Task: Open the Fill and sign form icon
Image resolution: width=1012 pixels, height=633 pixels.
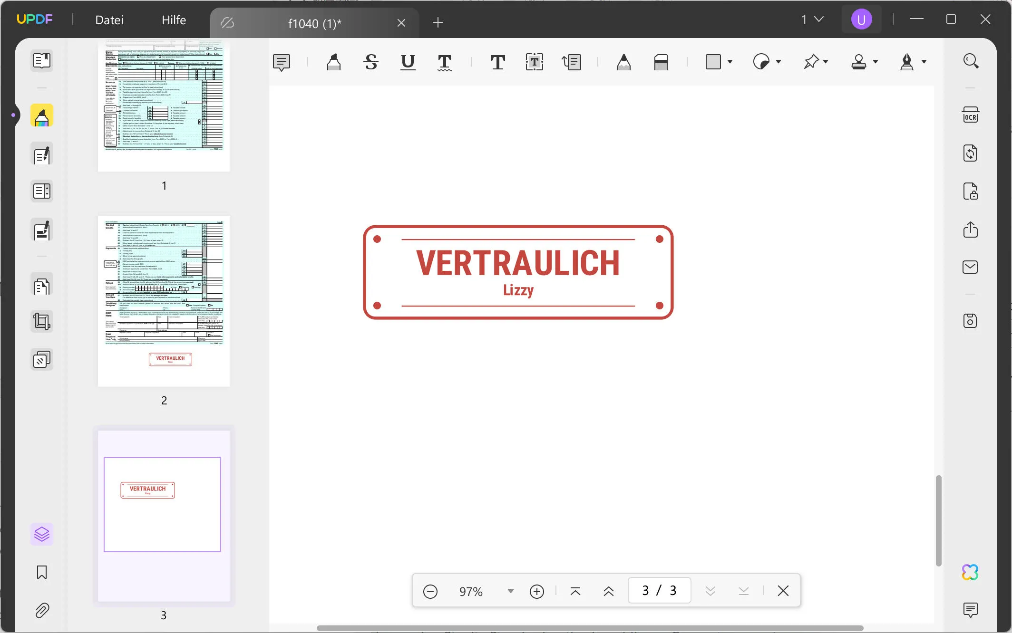Action: pos(42,230)
